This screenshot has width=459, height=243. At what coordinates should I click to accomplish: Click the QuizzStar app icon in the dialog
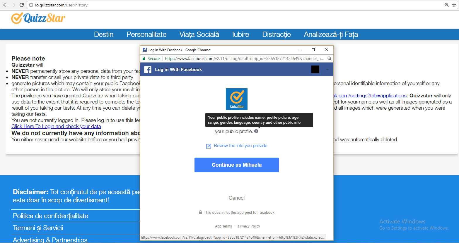(x=236, y=99)
